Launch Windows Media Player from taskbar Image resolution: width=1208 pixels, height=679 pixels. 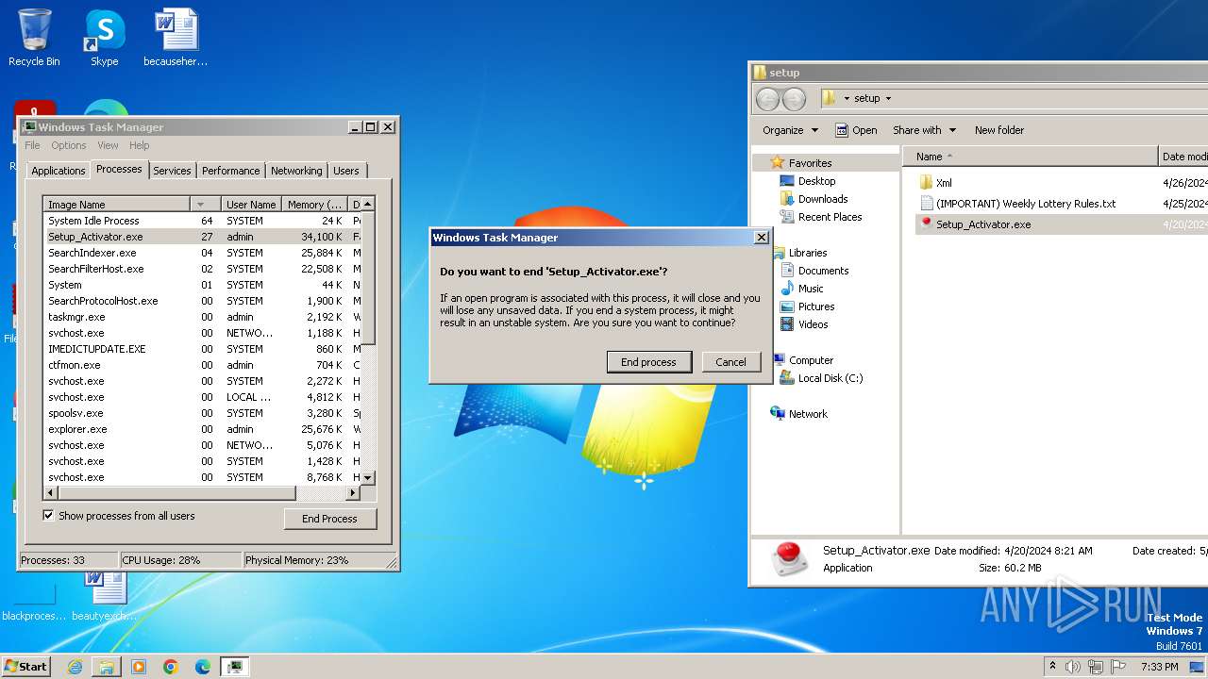tap(139, 667)
